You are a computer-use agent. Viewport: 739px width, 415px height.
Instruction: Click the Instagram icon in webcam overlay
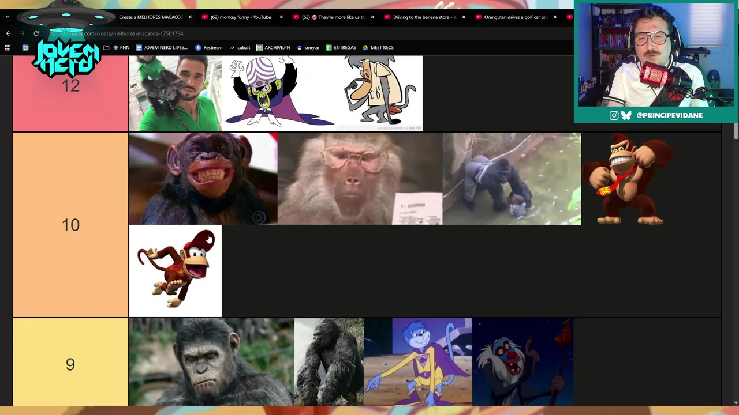[x=614, y=115]
